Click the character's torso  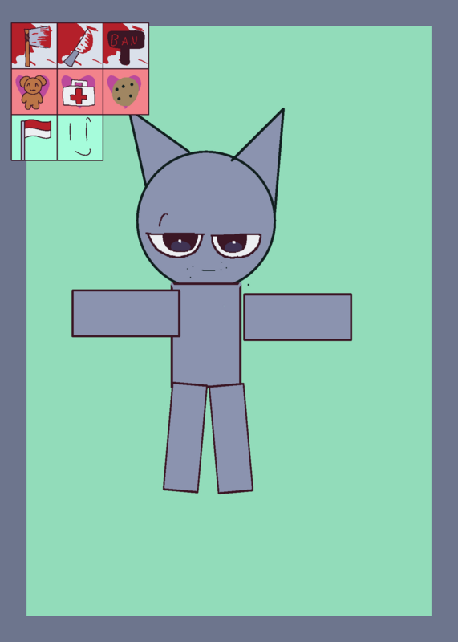coord(206,334)
